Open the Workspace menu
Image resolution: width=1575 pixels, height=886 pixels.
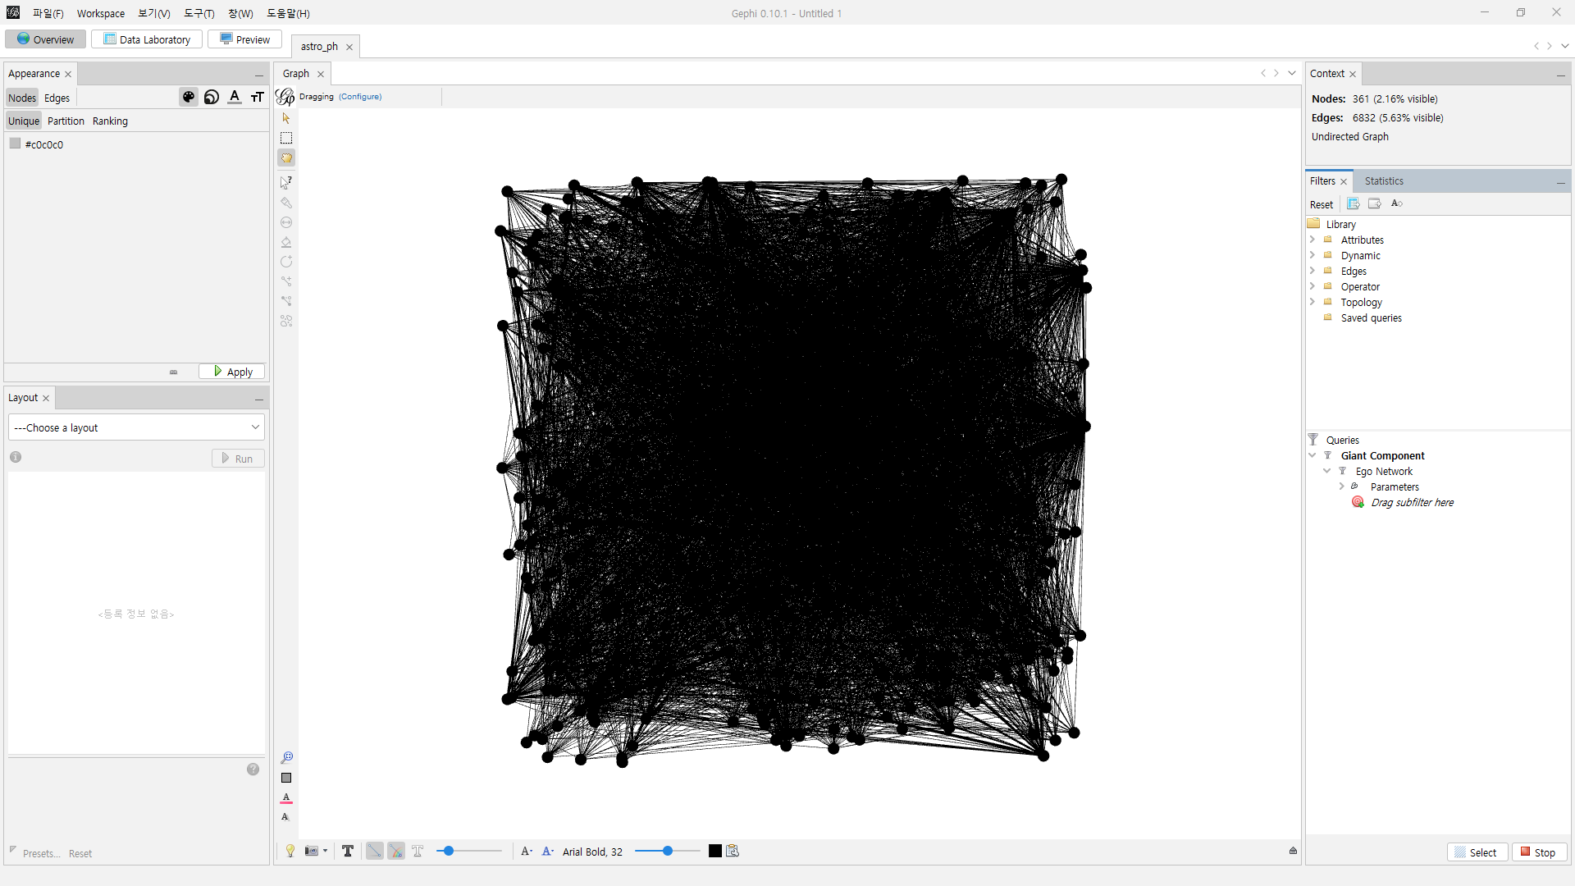100,13
